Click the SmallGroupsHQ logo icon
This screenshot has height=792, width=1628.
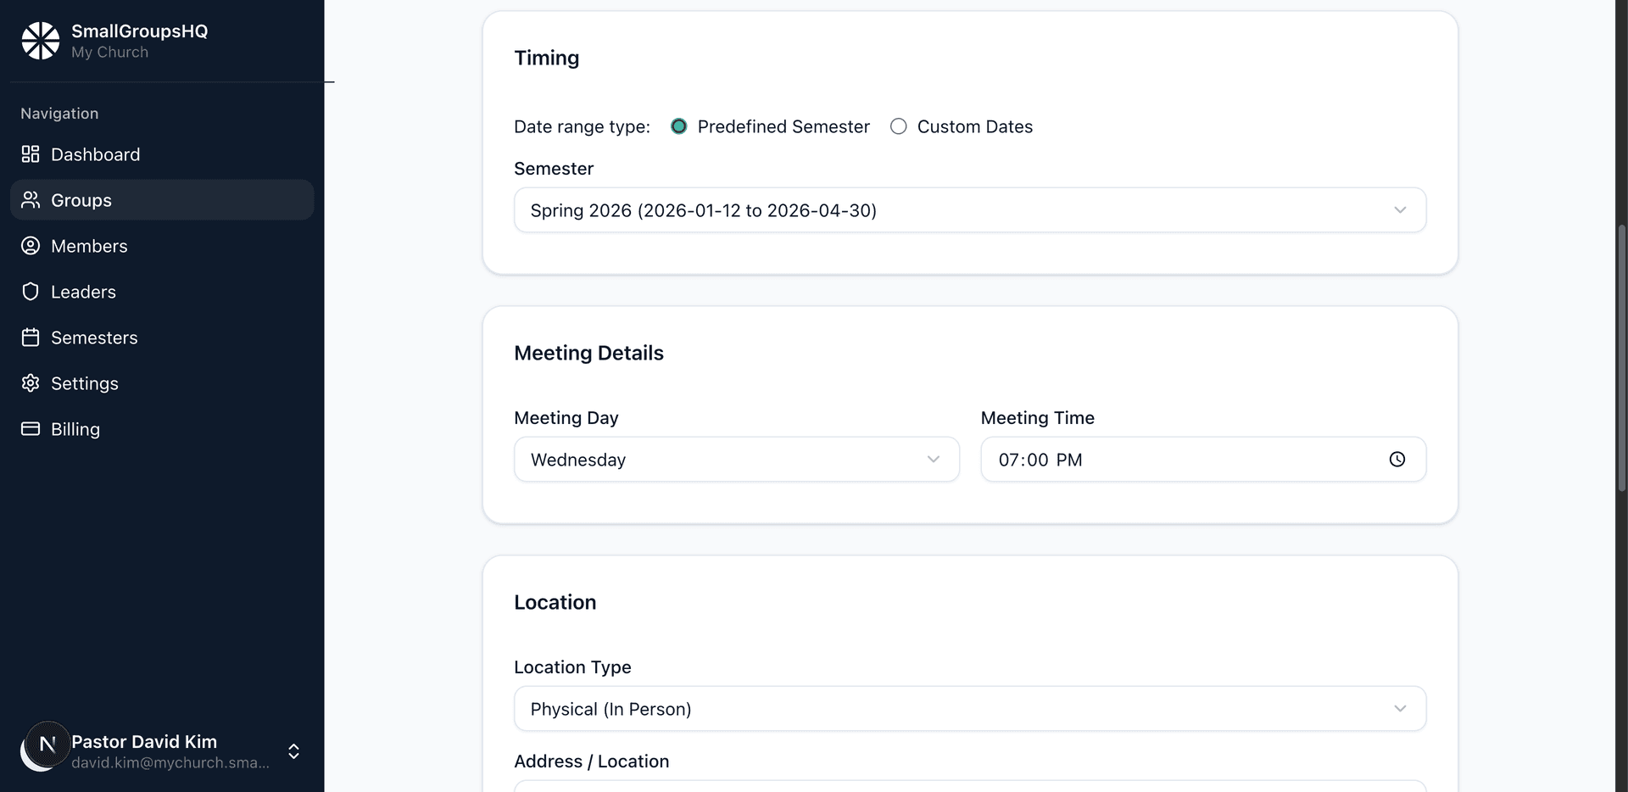pos(40,40)
